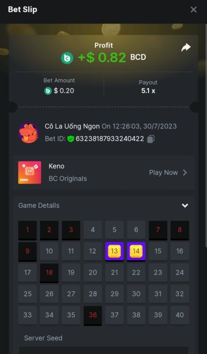Image resolution: width=207 pixels, height=354 pixels.
Task: Click Keno number tile 18
Action: point(49,273)
